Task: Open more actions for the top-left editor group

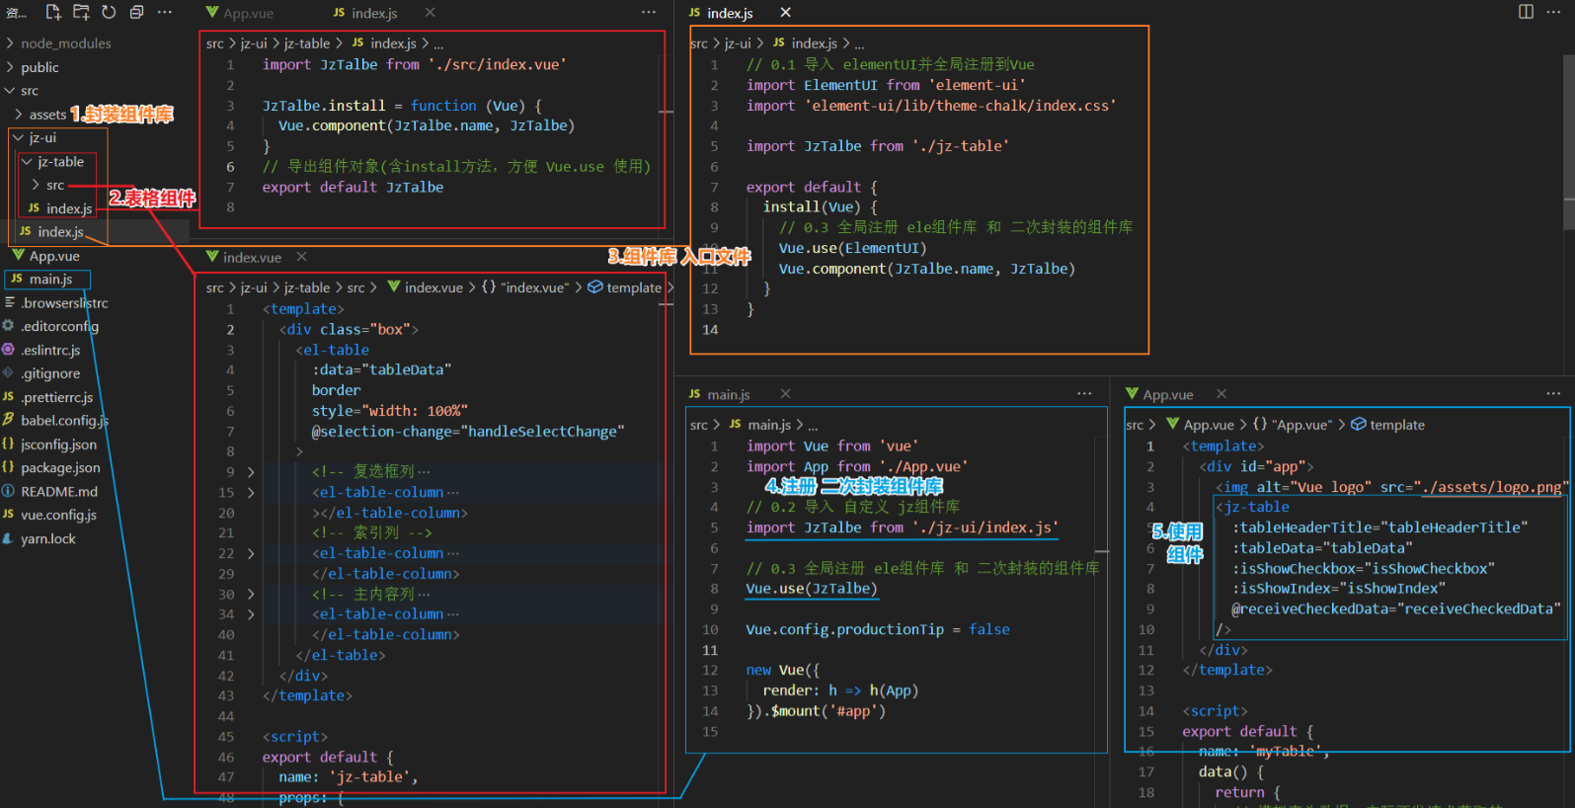Action: click(648, 12)
